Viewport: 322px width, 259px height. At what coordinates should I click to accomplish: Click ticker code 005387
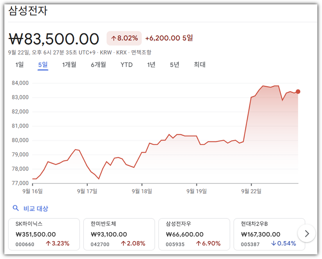250,244
